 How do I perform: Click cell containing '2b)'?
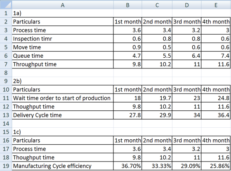click(x=63, y=81)
